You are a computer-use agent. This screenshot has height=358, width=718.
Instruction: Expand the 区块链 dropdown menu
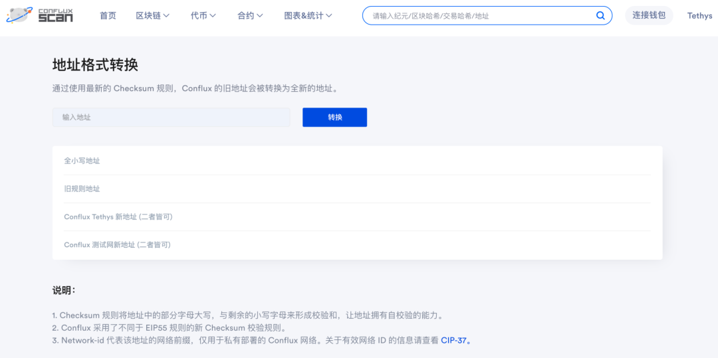(152, 15)
